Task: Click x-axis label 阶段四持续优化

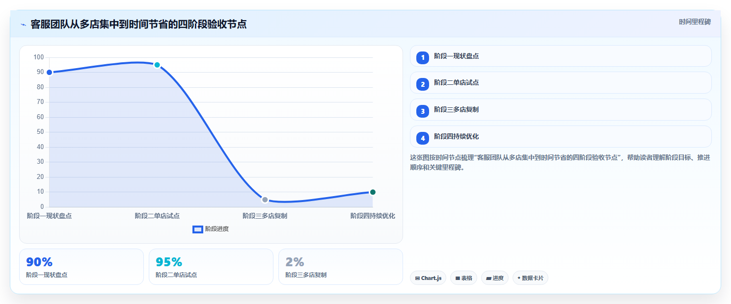Action: point(373,216)
